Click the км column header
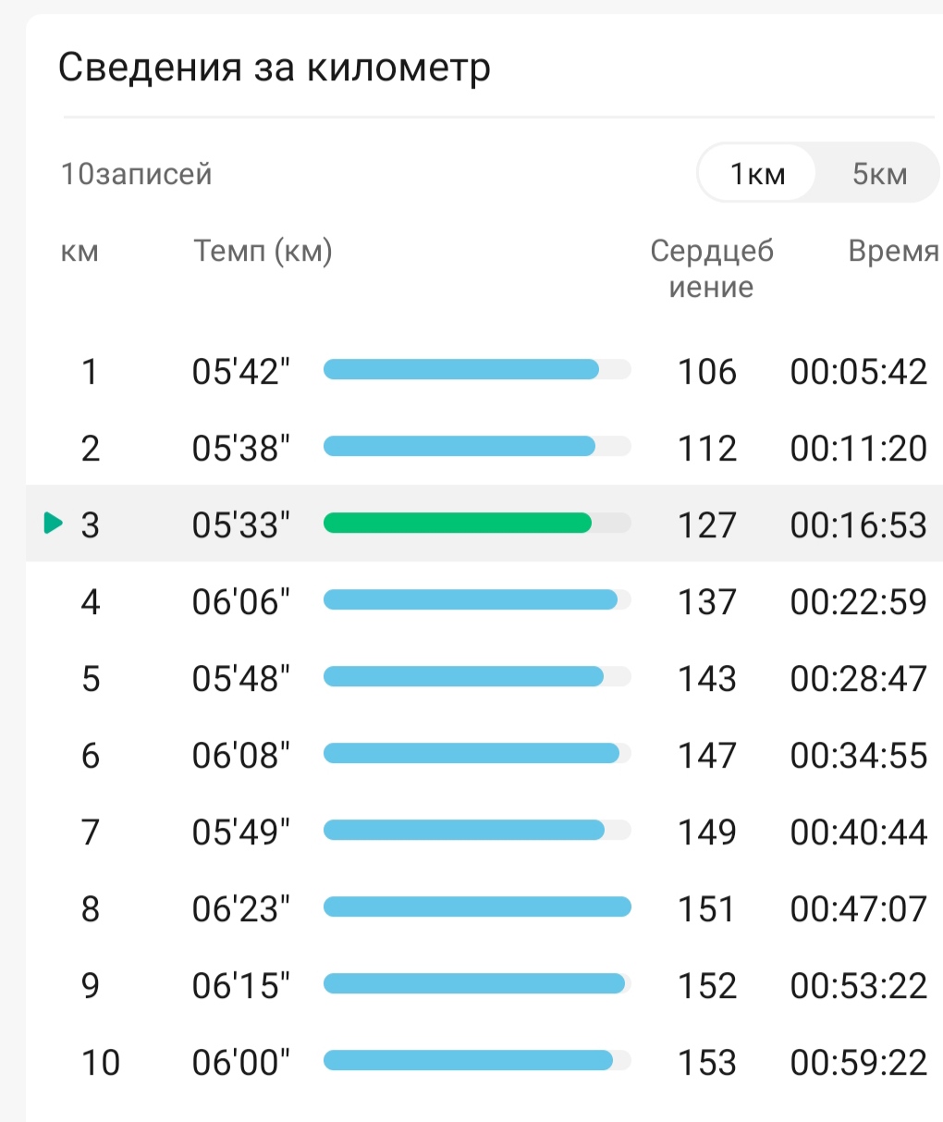This screenshot has width=943, height=1122. coord(80,252)
